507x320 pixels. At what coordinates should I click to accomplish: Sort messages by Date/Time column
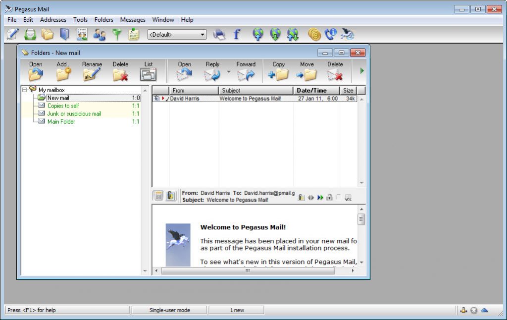tap(316, 90)
